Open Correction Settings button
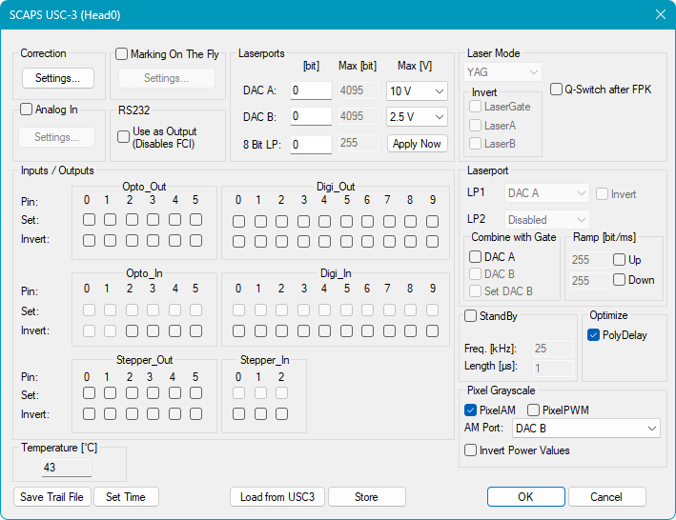This screenshot has width=676, height=520. (x=58, y=78)
